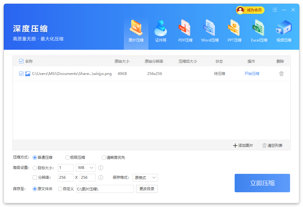This screenshot has width=303, height=207.
Task: Open the PPT压缩 tab
Action: (x=234, y=31)
